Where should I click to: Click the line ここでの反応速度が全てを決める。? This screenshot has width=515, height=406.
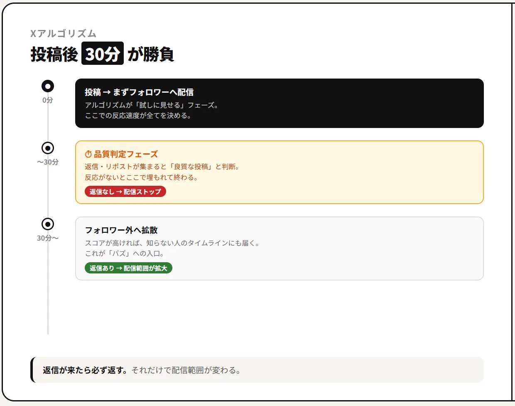[138, 116]
